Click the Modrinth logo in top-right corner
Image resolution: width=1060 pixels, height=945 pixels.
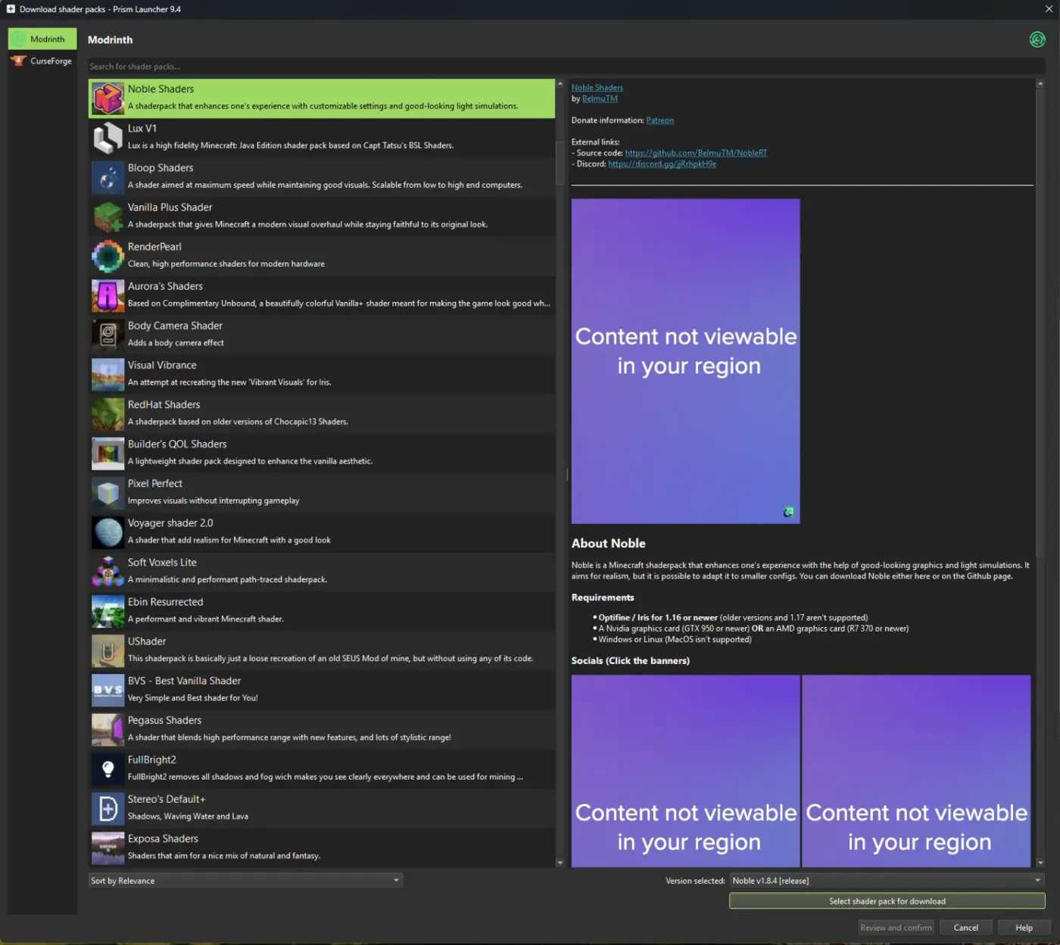1037,39
